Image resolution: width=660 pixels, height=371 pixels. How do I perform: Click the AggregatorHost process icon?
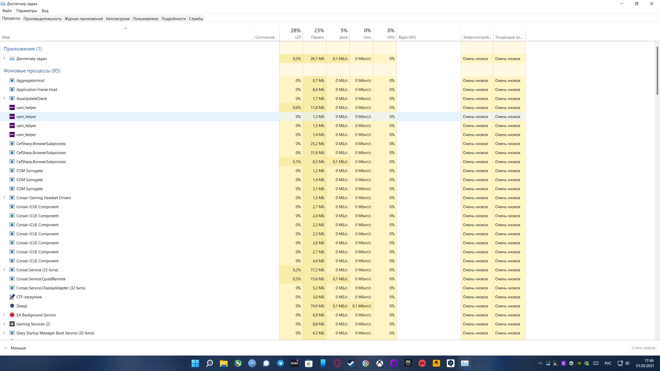12,80
